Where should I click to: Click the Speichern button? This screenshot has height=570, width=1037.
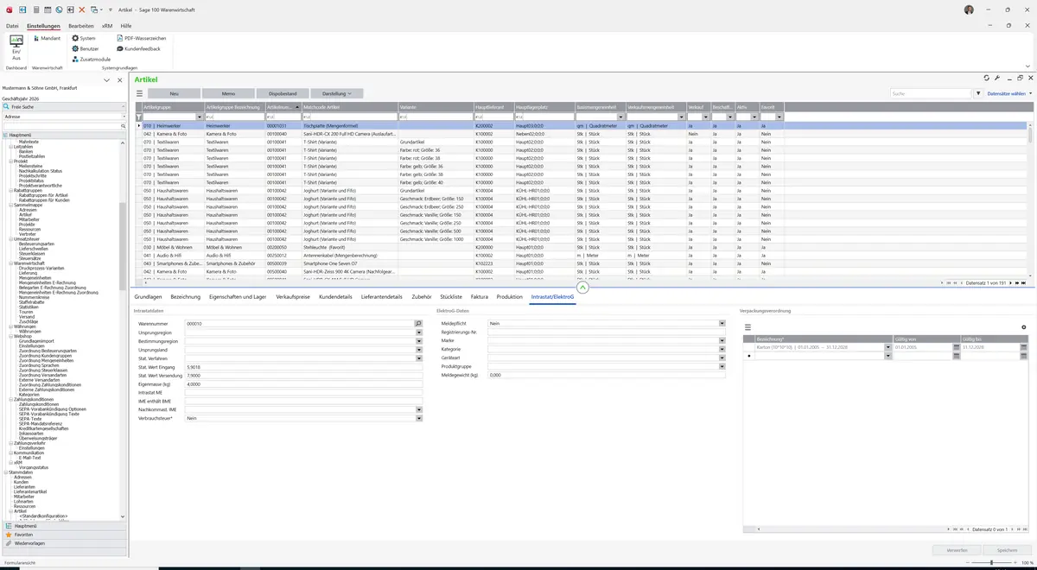pos(1008,550)
